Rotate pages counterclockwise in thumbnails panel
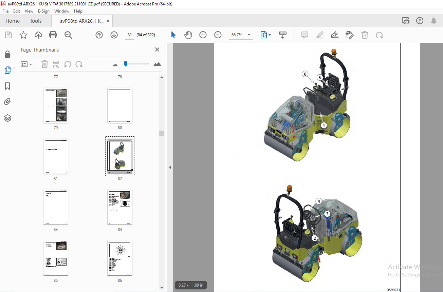 pyautogui.click(x=68, y=64)
